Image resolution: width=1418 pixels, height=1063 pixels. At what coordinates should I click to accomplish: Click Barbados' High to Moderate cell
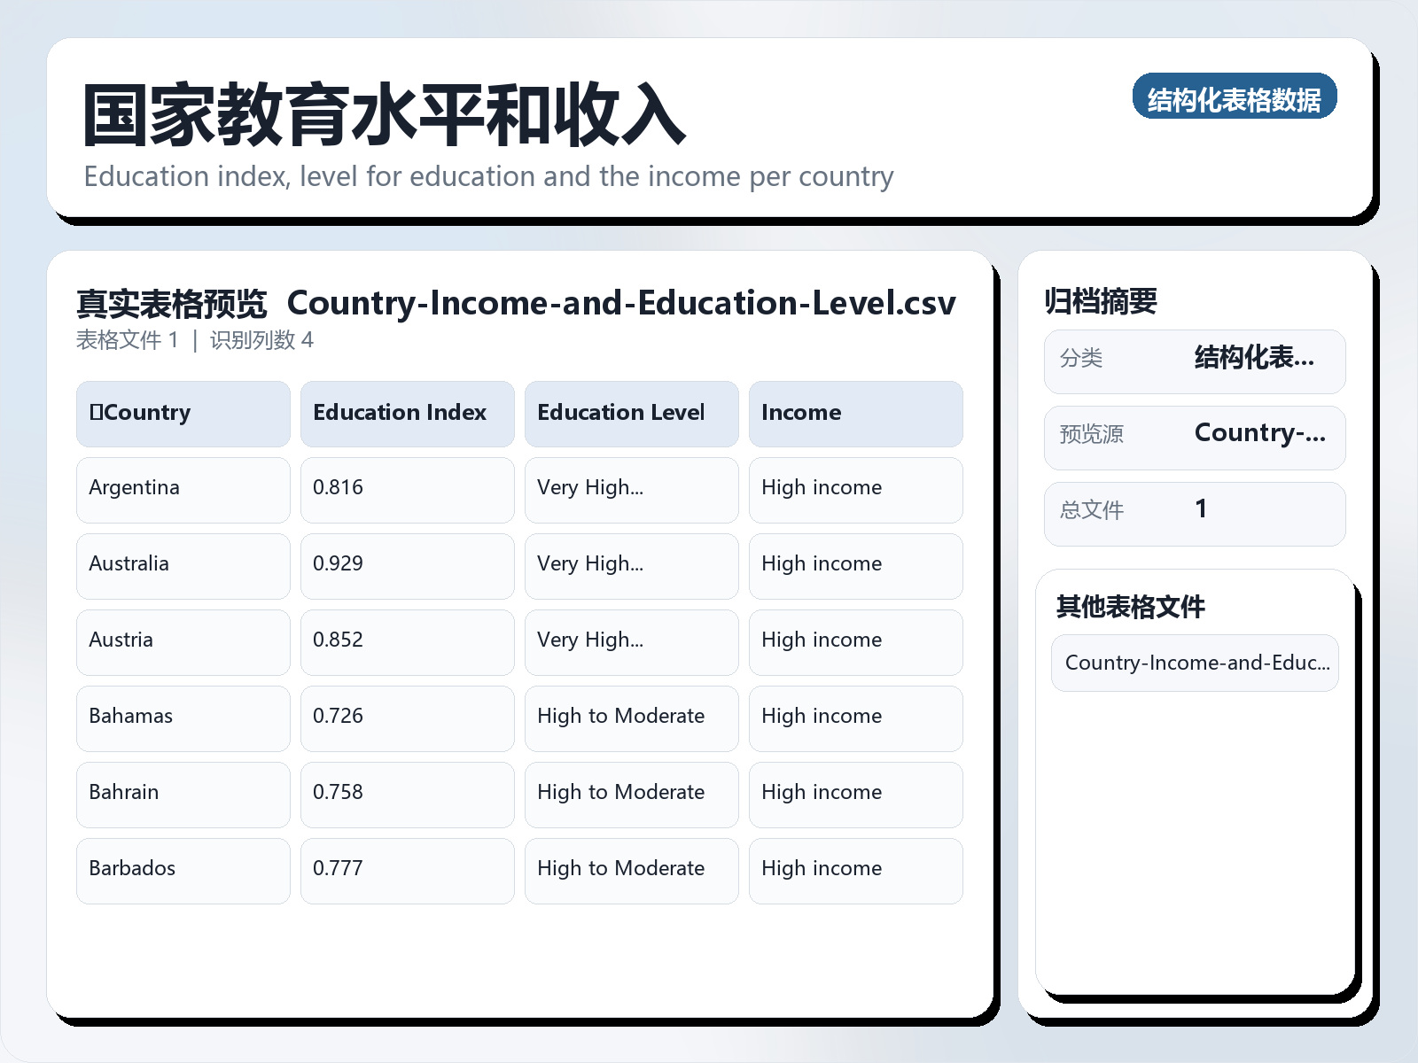click(631, 871)
